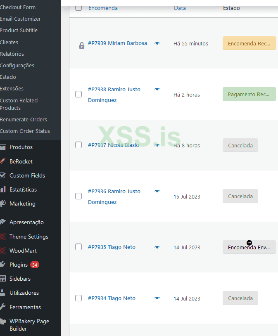Click the Plugins 34 updates badge
The height and width of the screenshot is (336, 278).
tap(35, 265)
